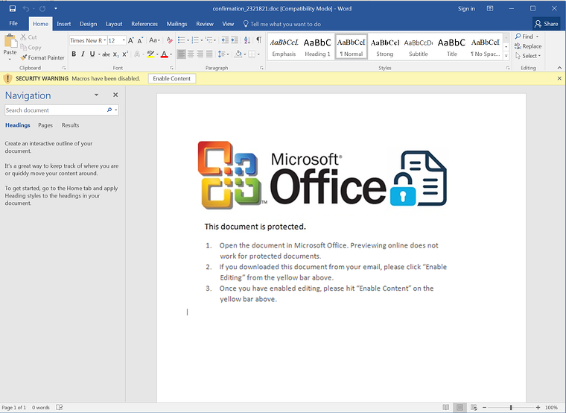Image resolution: width=566 pixels, height=413 pixels.
Task: Click the Search document field
Action: coord(56,110)
